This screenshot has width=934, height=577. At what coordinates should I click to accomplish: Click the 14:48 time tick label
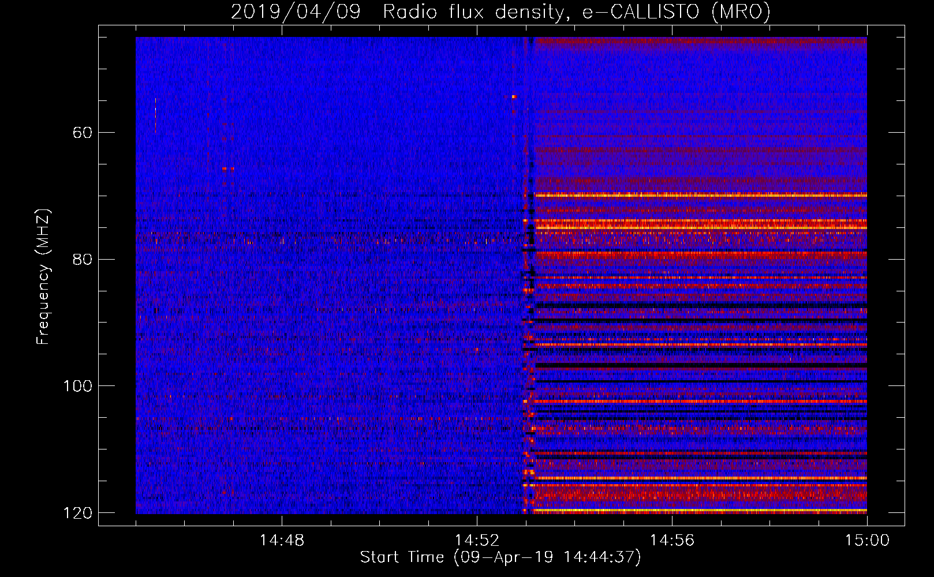282,541
